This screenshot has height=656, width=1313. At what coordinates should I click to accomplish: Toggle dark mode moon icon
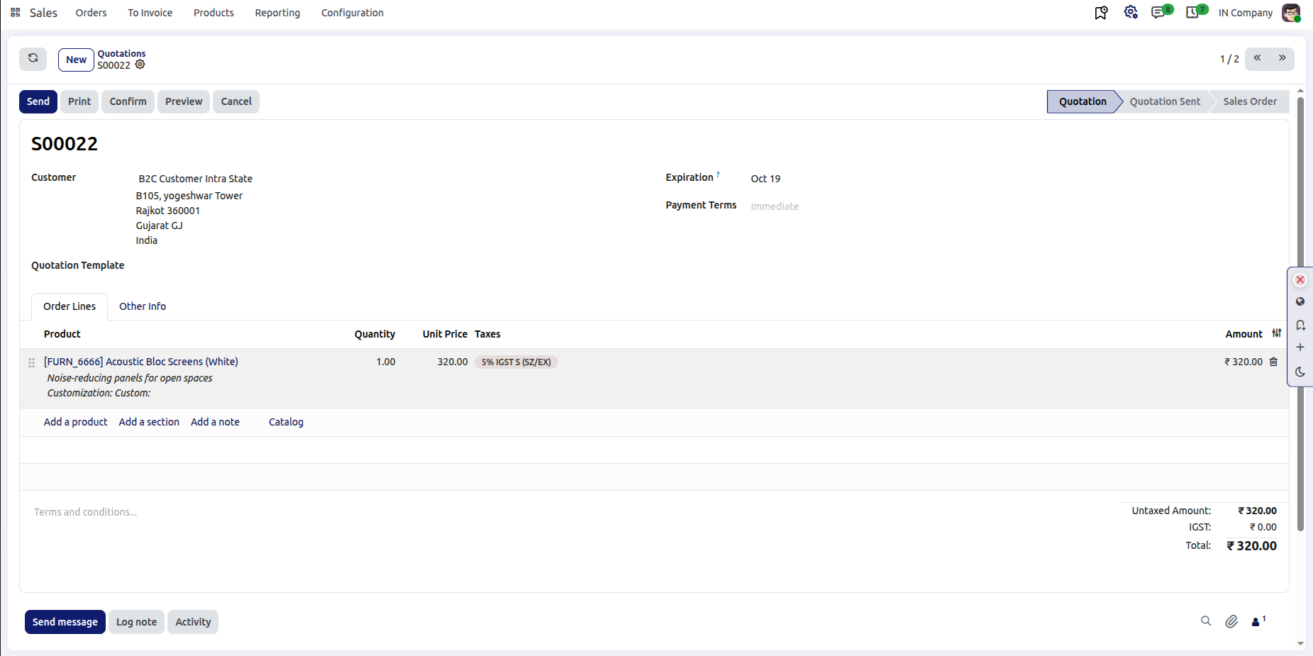pos(1300,372)
